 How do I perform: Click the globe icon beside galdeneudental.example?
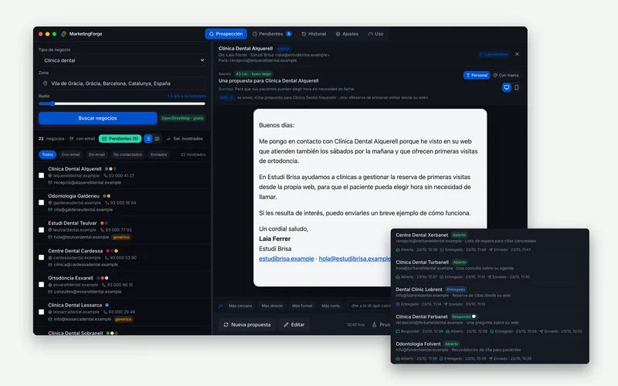pos(50,203)
